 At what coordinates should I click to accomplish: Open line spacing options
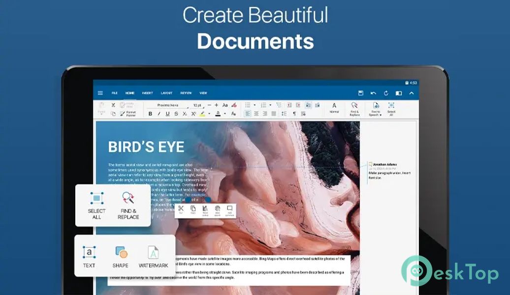[284, 114]
